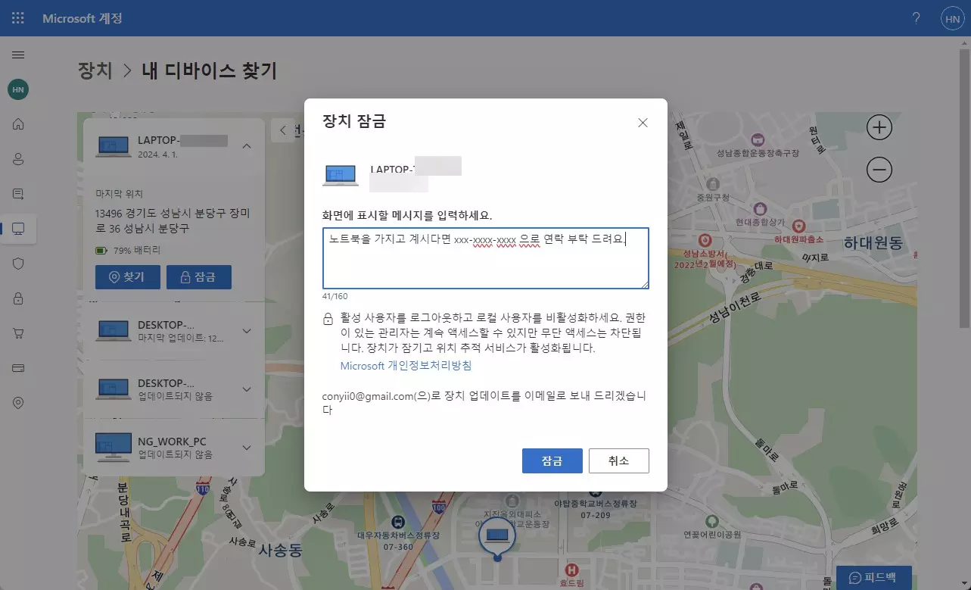Screen dimensions: 971x590
Task: Open the Microsoft app launcher grid
Action: (x=18, y=18)
